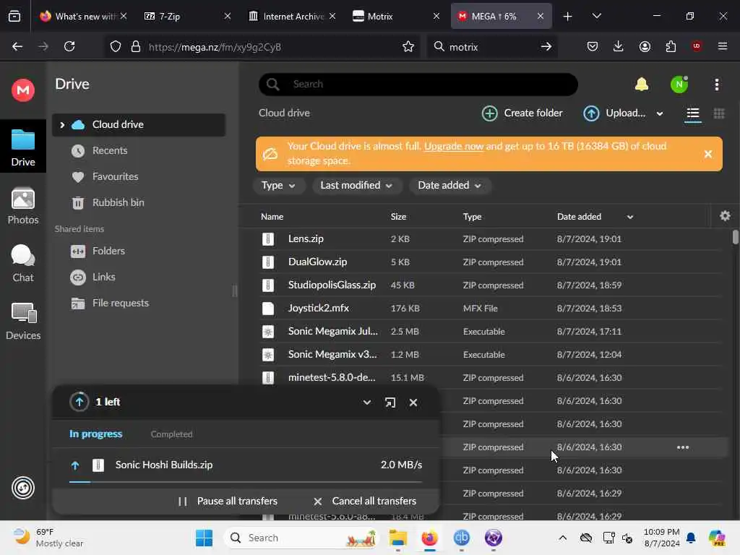
Task: Switch to grid view
Action: point(719,113)
